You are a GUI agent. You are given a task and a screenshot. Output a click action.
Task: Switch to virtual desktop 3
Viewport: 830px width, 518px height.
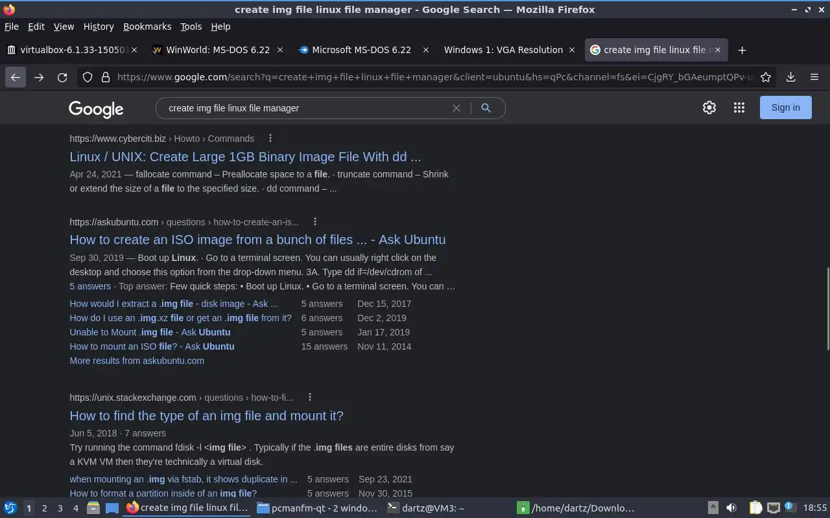(x=60, y=508)
